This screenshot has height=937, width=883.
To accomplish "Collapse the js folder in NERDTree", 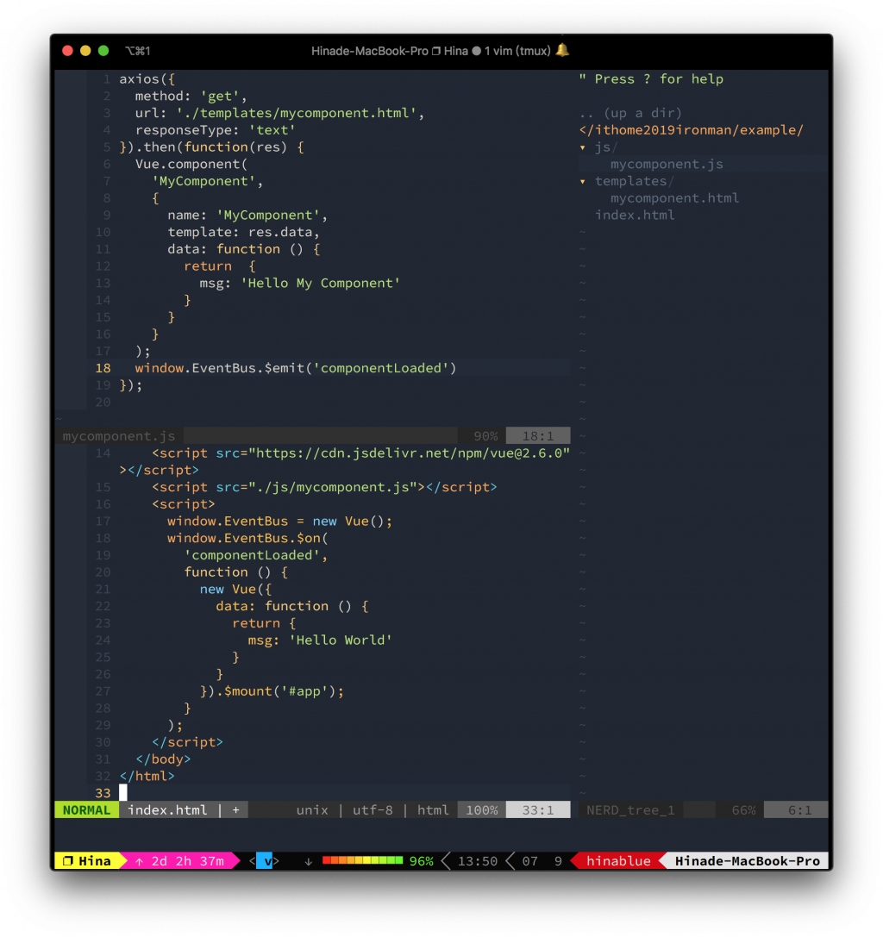I will [x=583, y=147].
